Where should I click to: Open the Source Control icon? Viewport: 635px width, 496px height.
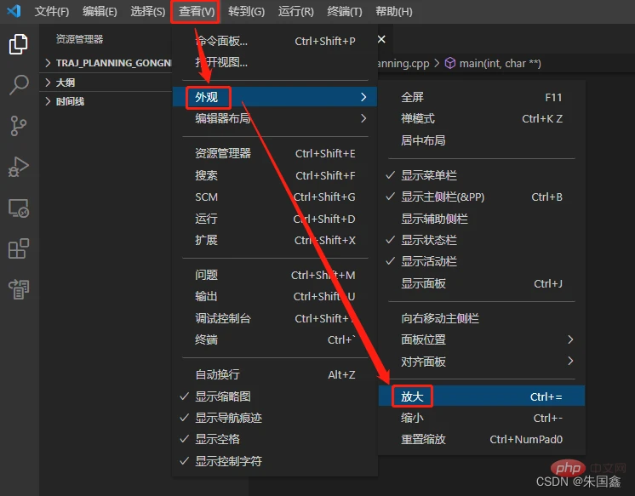point(18,126)
